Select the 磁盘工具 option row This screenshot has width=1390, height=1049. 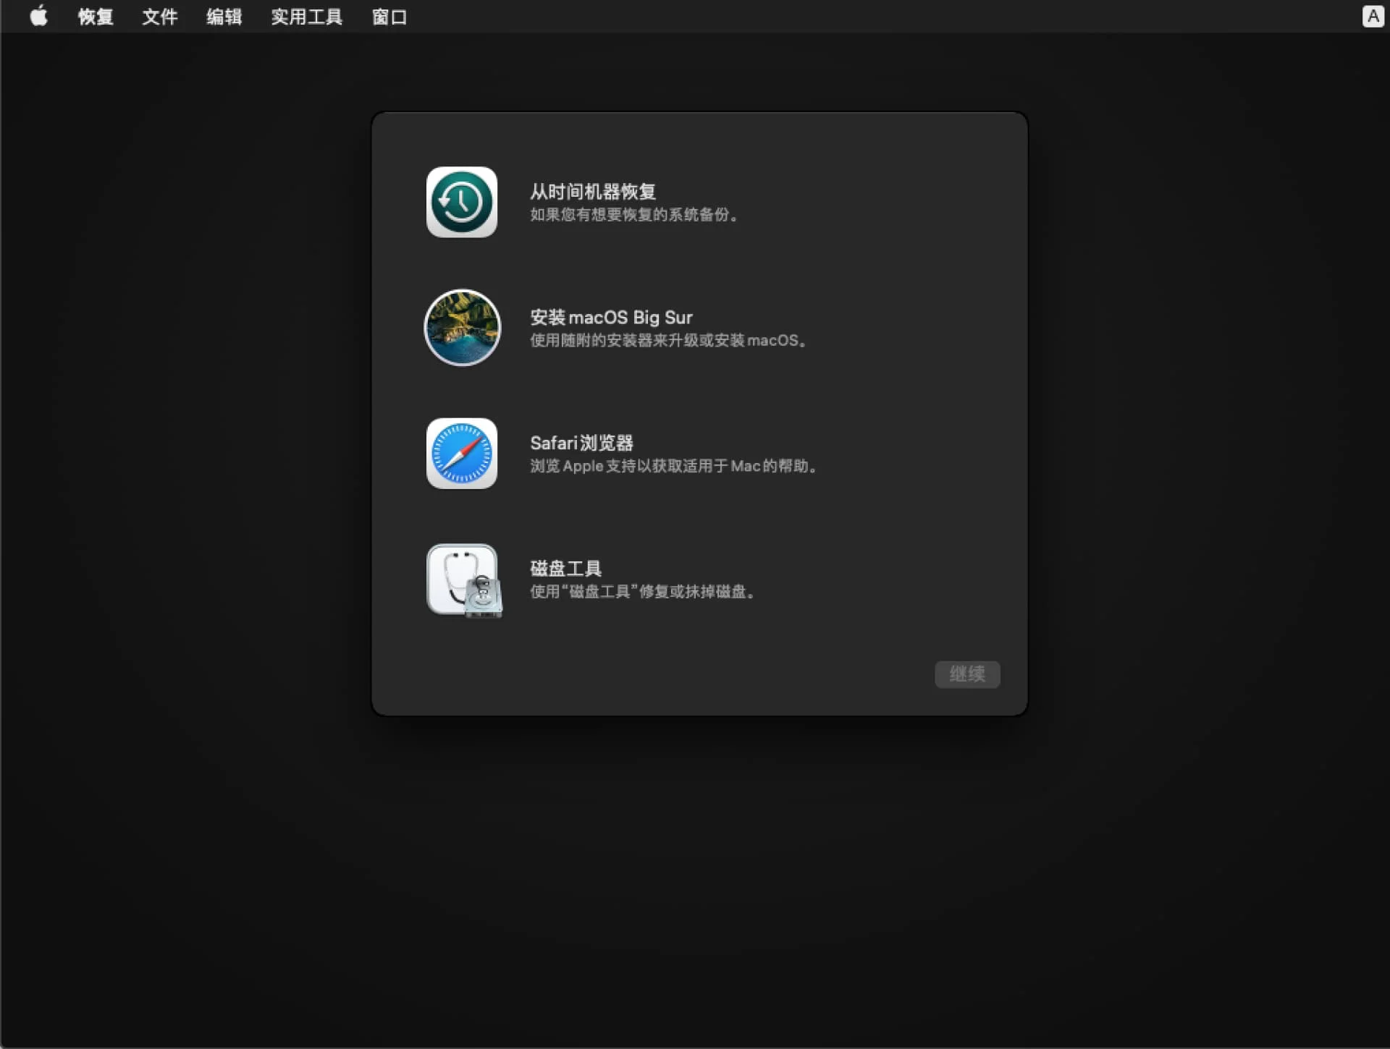tap(565, 567)
